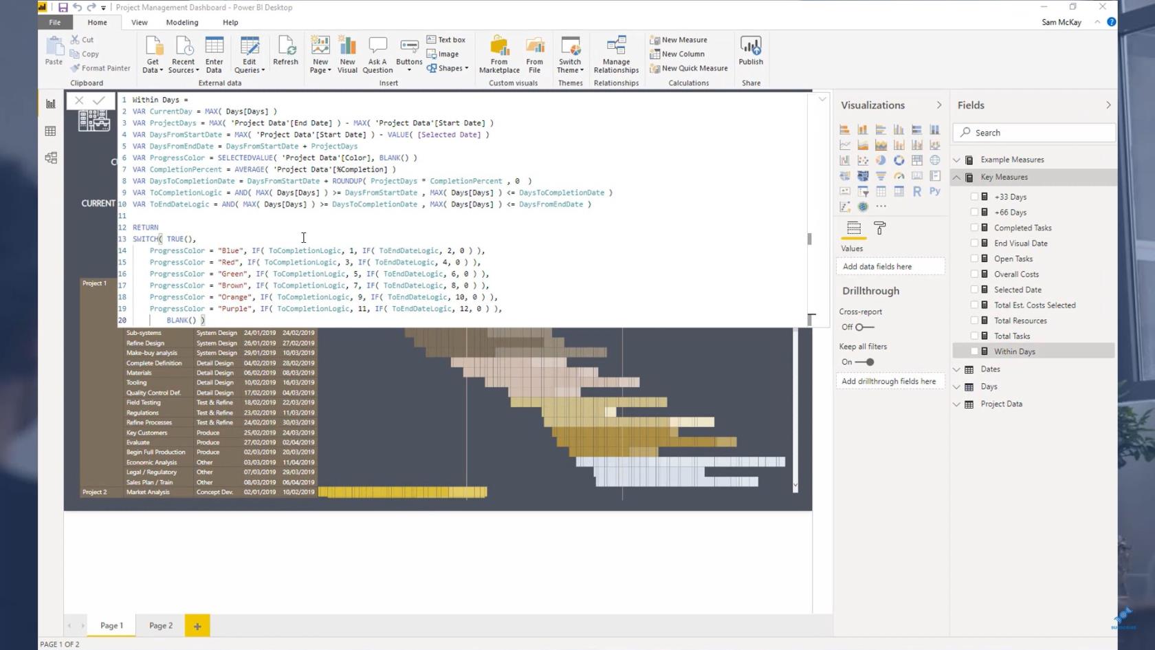Viewport: 1155px width, 650px height.
Task: Expand the Project Data table
Action: [956, 404]
